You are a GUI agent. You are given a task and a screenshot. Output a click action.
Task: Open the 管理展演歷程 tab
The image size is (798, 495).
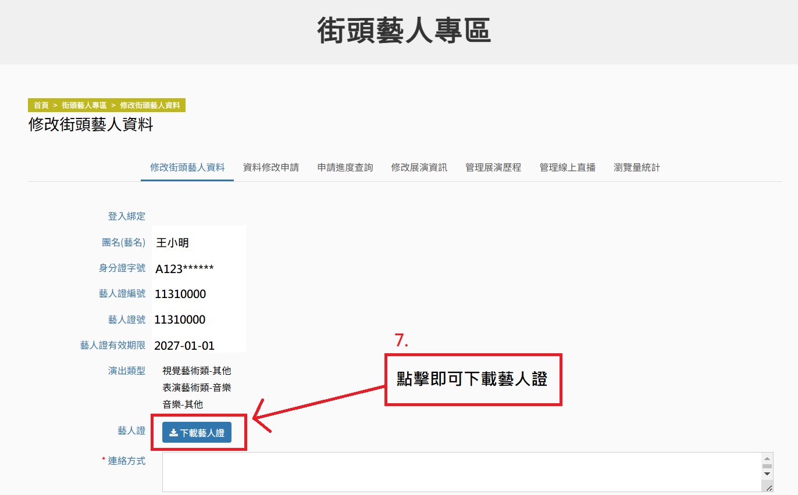click(x=493, y=167)
